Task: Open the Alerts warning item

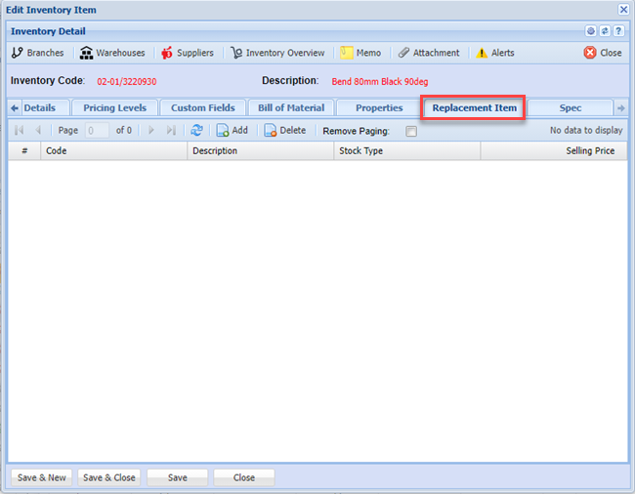Action: point(494,53)
